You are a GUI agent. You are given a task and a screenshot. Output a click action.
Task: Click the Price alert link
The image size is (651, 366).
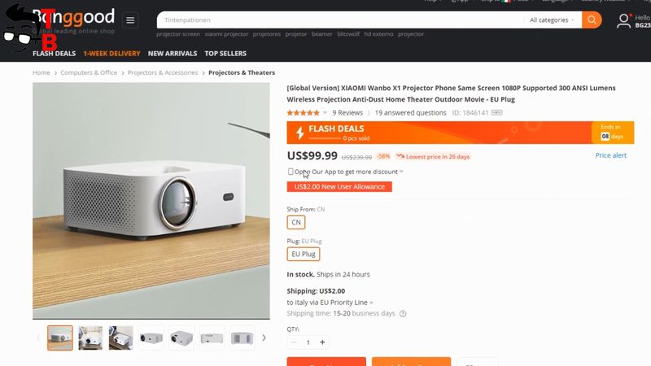tap(611, 155)
